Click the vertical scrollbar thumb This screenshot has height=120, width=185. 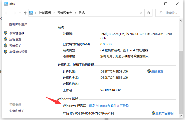click(x=181, y=80)
